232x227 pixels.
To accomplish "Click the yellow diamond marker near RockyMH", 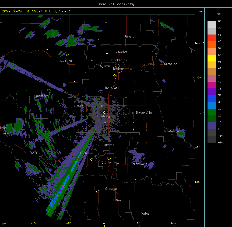I will click(67, 55).
